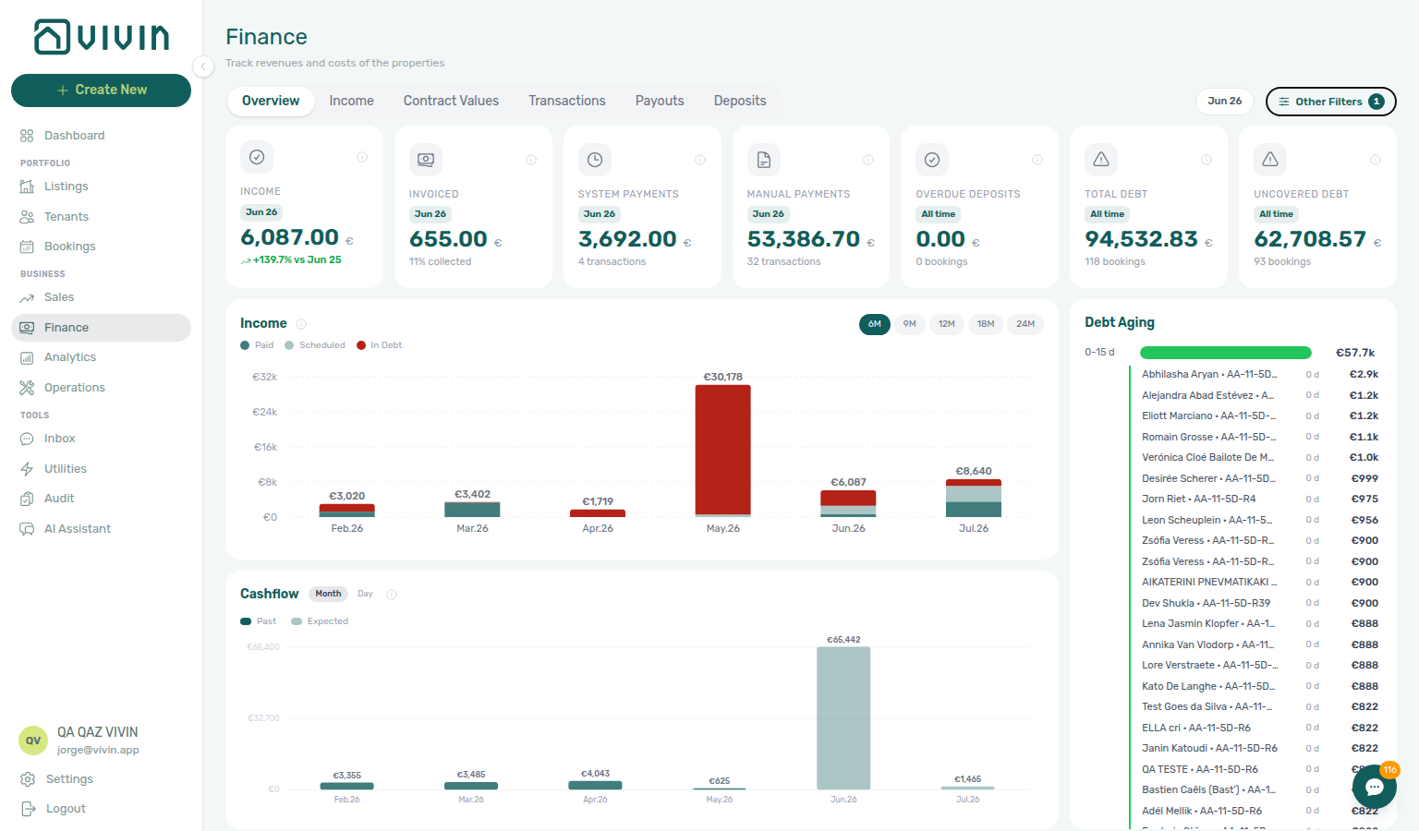The height and width of the screenshot is (831, 1419).
Task: Click the Jun.26 cashflow bar
Action: tap(843, 718)
